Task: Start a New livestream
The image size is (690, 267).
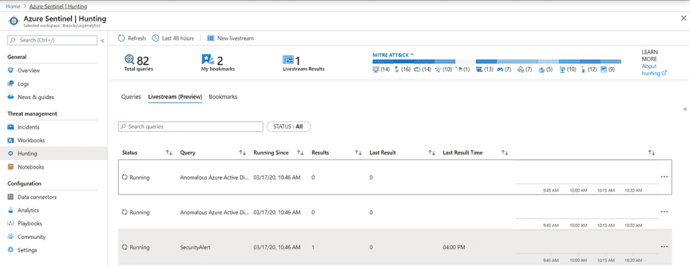Action: click(230, 38)
